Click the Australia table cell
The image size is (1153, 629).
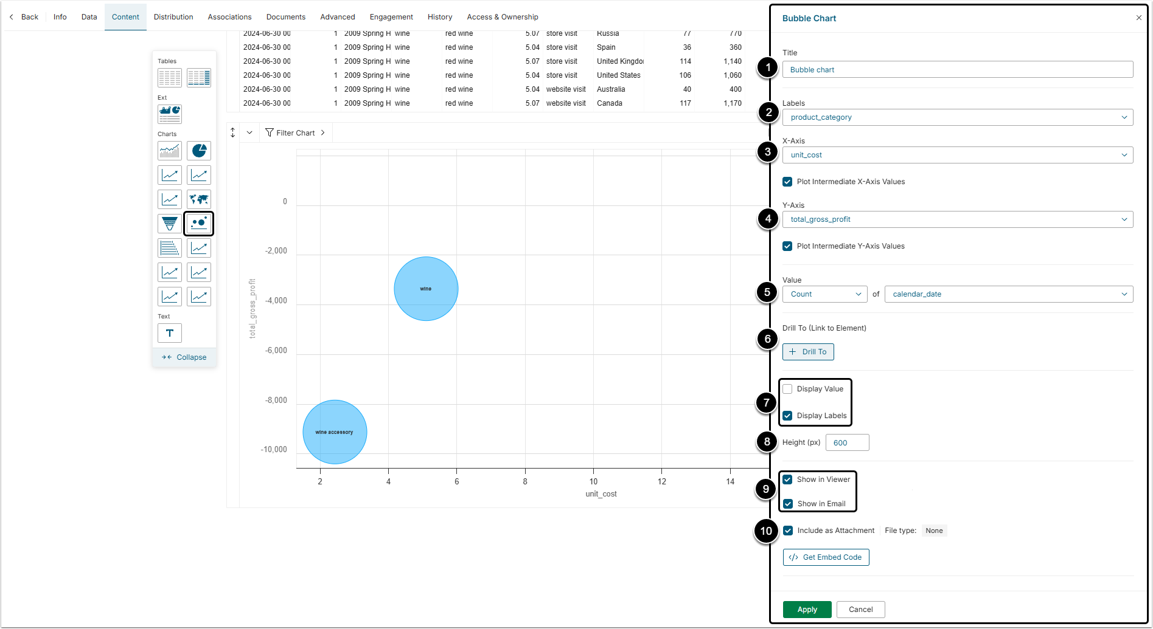611,89
